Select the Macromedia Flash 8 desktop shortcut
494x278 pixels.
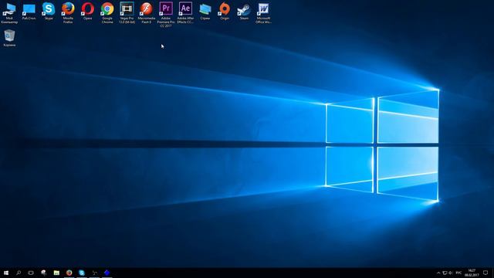coord(147,13)
